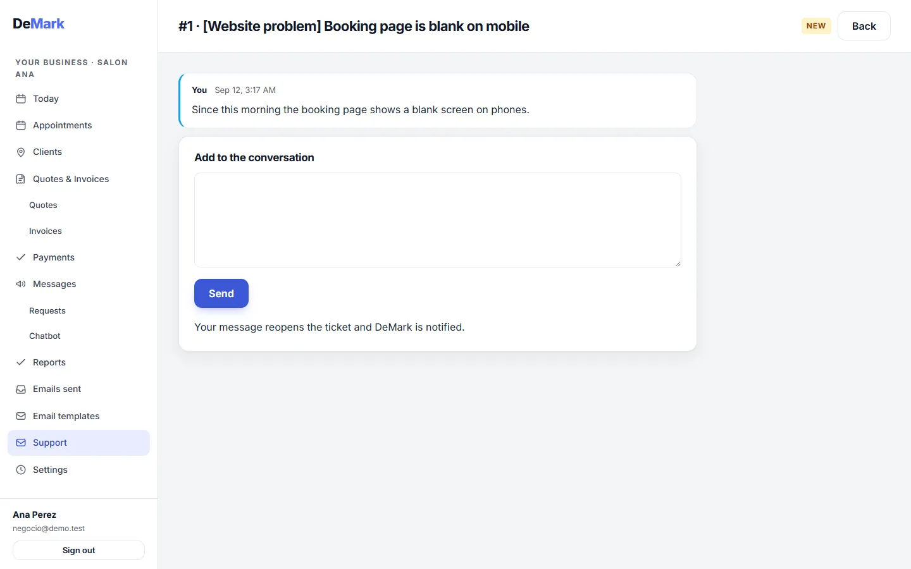This screenshot has width=911, height=569.
Task: Click the Quotes & Invoices document icon
Action: pyautogui.click(x=21, y=179)
